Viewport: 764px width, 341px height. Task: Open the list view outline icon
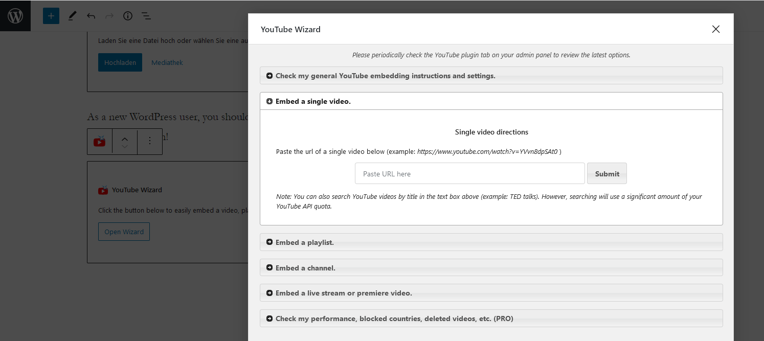click(146, 16)
